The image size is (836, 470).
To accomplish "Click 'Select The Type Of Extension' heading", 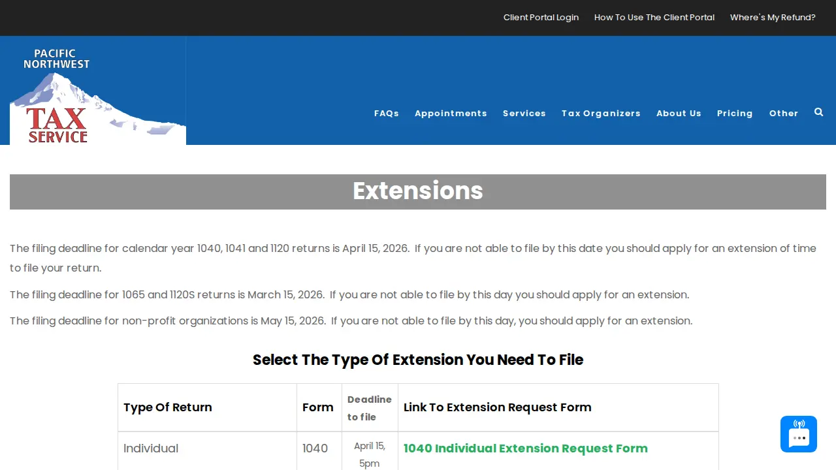I will tap(418, 360).
